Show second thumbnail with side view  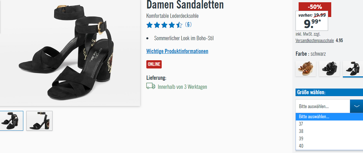[39, 121]
